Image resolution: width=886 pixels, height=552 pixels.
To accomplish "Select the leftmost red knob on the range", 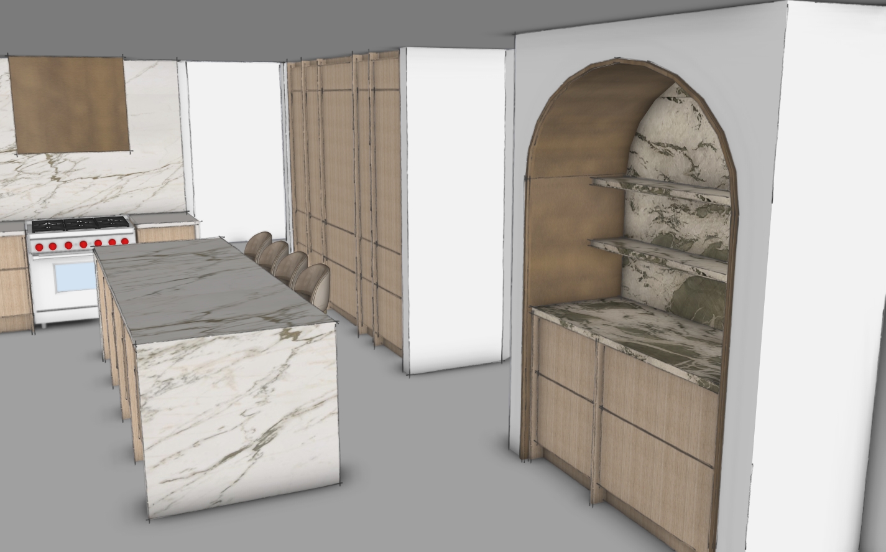I will (39, 246).
